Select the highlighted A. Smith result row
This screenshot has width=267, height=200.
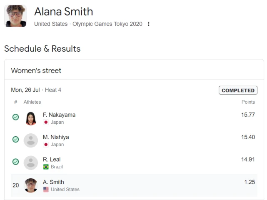134,185
